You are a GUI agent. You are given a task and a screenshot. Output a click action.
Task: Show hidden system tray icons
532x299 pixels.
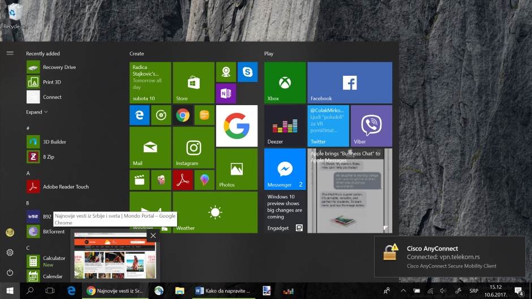click(x=403, y=291)
